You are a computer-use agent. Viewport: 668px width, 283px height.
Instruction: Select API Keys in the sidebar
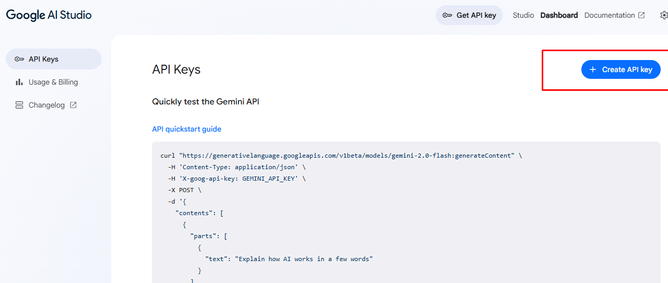43,59
